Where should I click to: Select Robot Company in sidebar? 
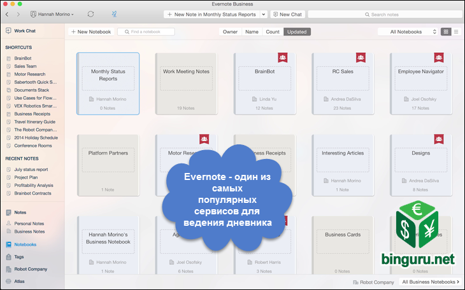point(31,269)
